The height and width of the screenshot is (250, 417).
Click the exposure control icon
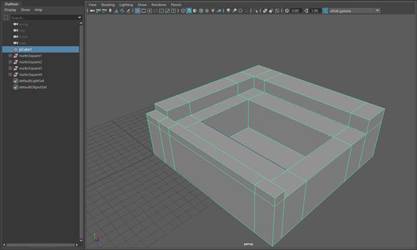(x=287, y=11)
